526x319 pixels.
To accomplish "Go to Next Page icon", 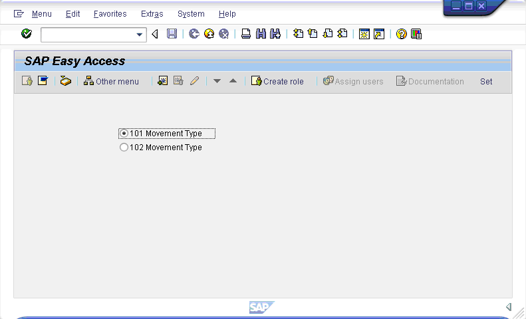I will (327, 34).
